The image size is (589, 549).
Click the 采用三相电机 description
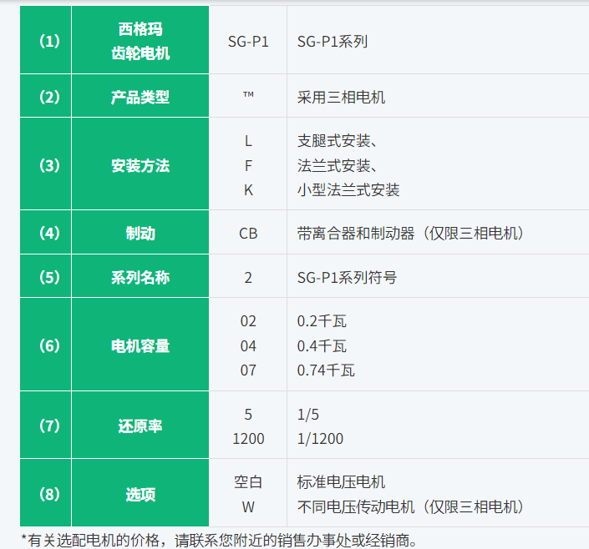pyautogui.click(x=341, y=98)
